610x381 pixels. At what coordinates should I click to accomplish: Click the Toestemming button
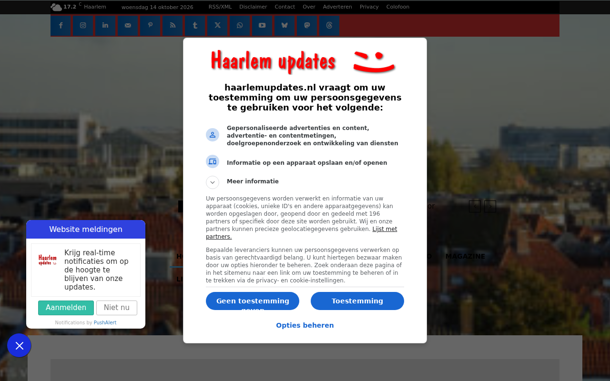[357, 301]
